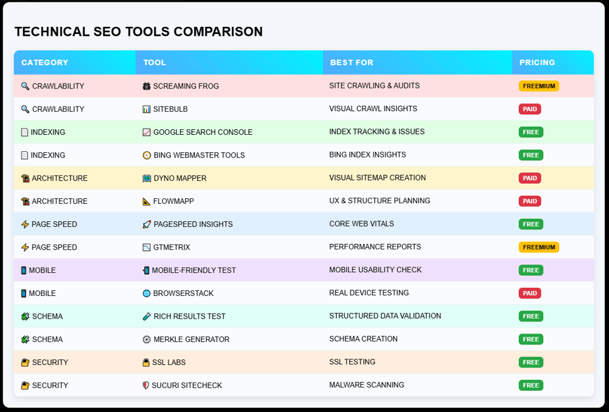Click the BrowserStack globe icon
Screen dimensions: 609x412
[146, 293]
